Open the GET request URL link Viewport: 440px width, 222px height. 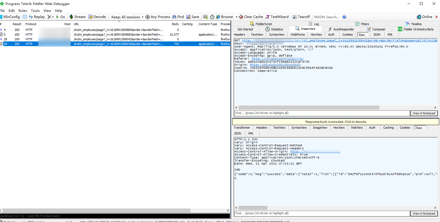tap(340, 41)
